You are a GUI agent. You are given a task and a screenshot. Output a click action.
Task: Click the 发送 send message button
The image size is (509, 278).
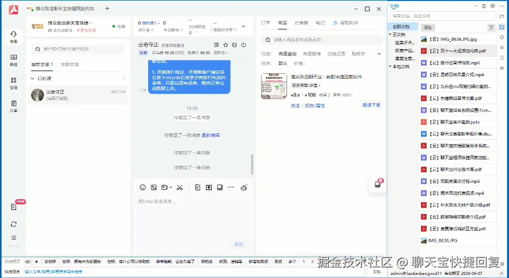click(x=239, y=244)
